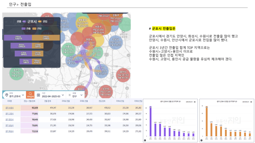Open the hamburger menu on the orange bar chart
Screen dimensions: 255x143
(251, 102)
